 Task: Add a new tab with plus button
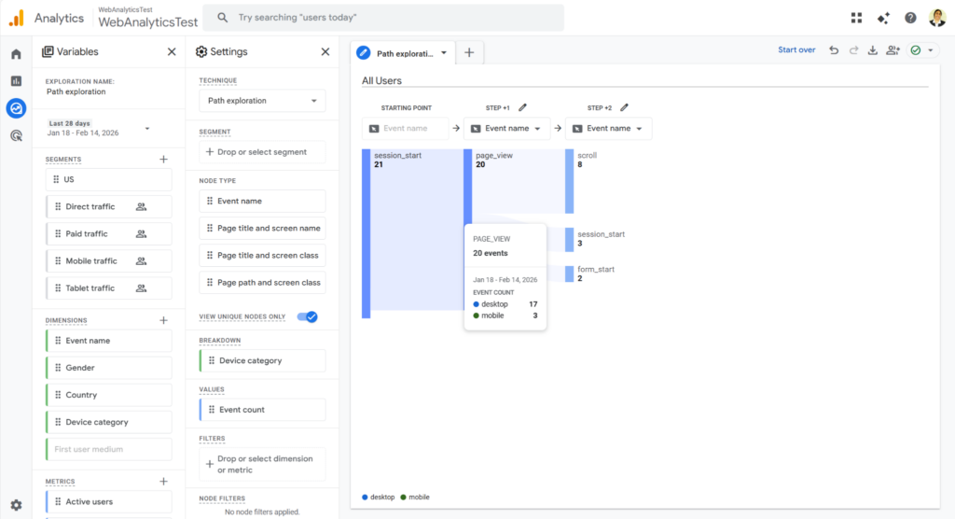coord(469,53)
